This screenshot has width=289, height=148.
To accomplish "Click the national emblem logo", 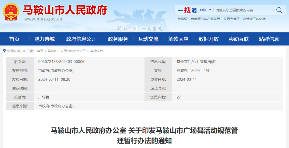I will [11, 12].
